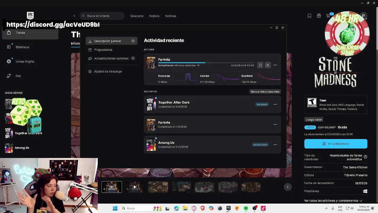This screenshot has height=213, width=378.
Task: Open Unreal Engine in the sidebar
Action: (30, 62)
